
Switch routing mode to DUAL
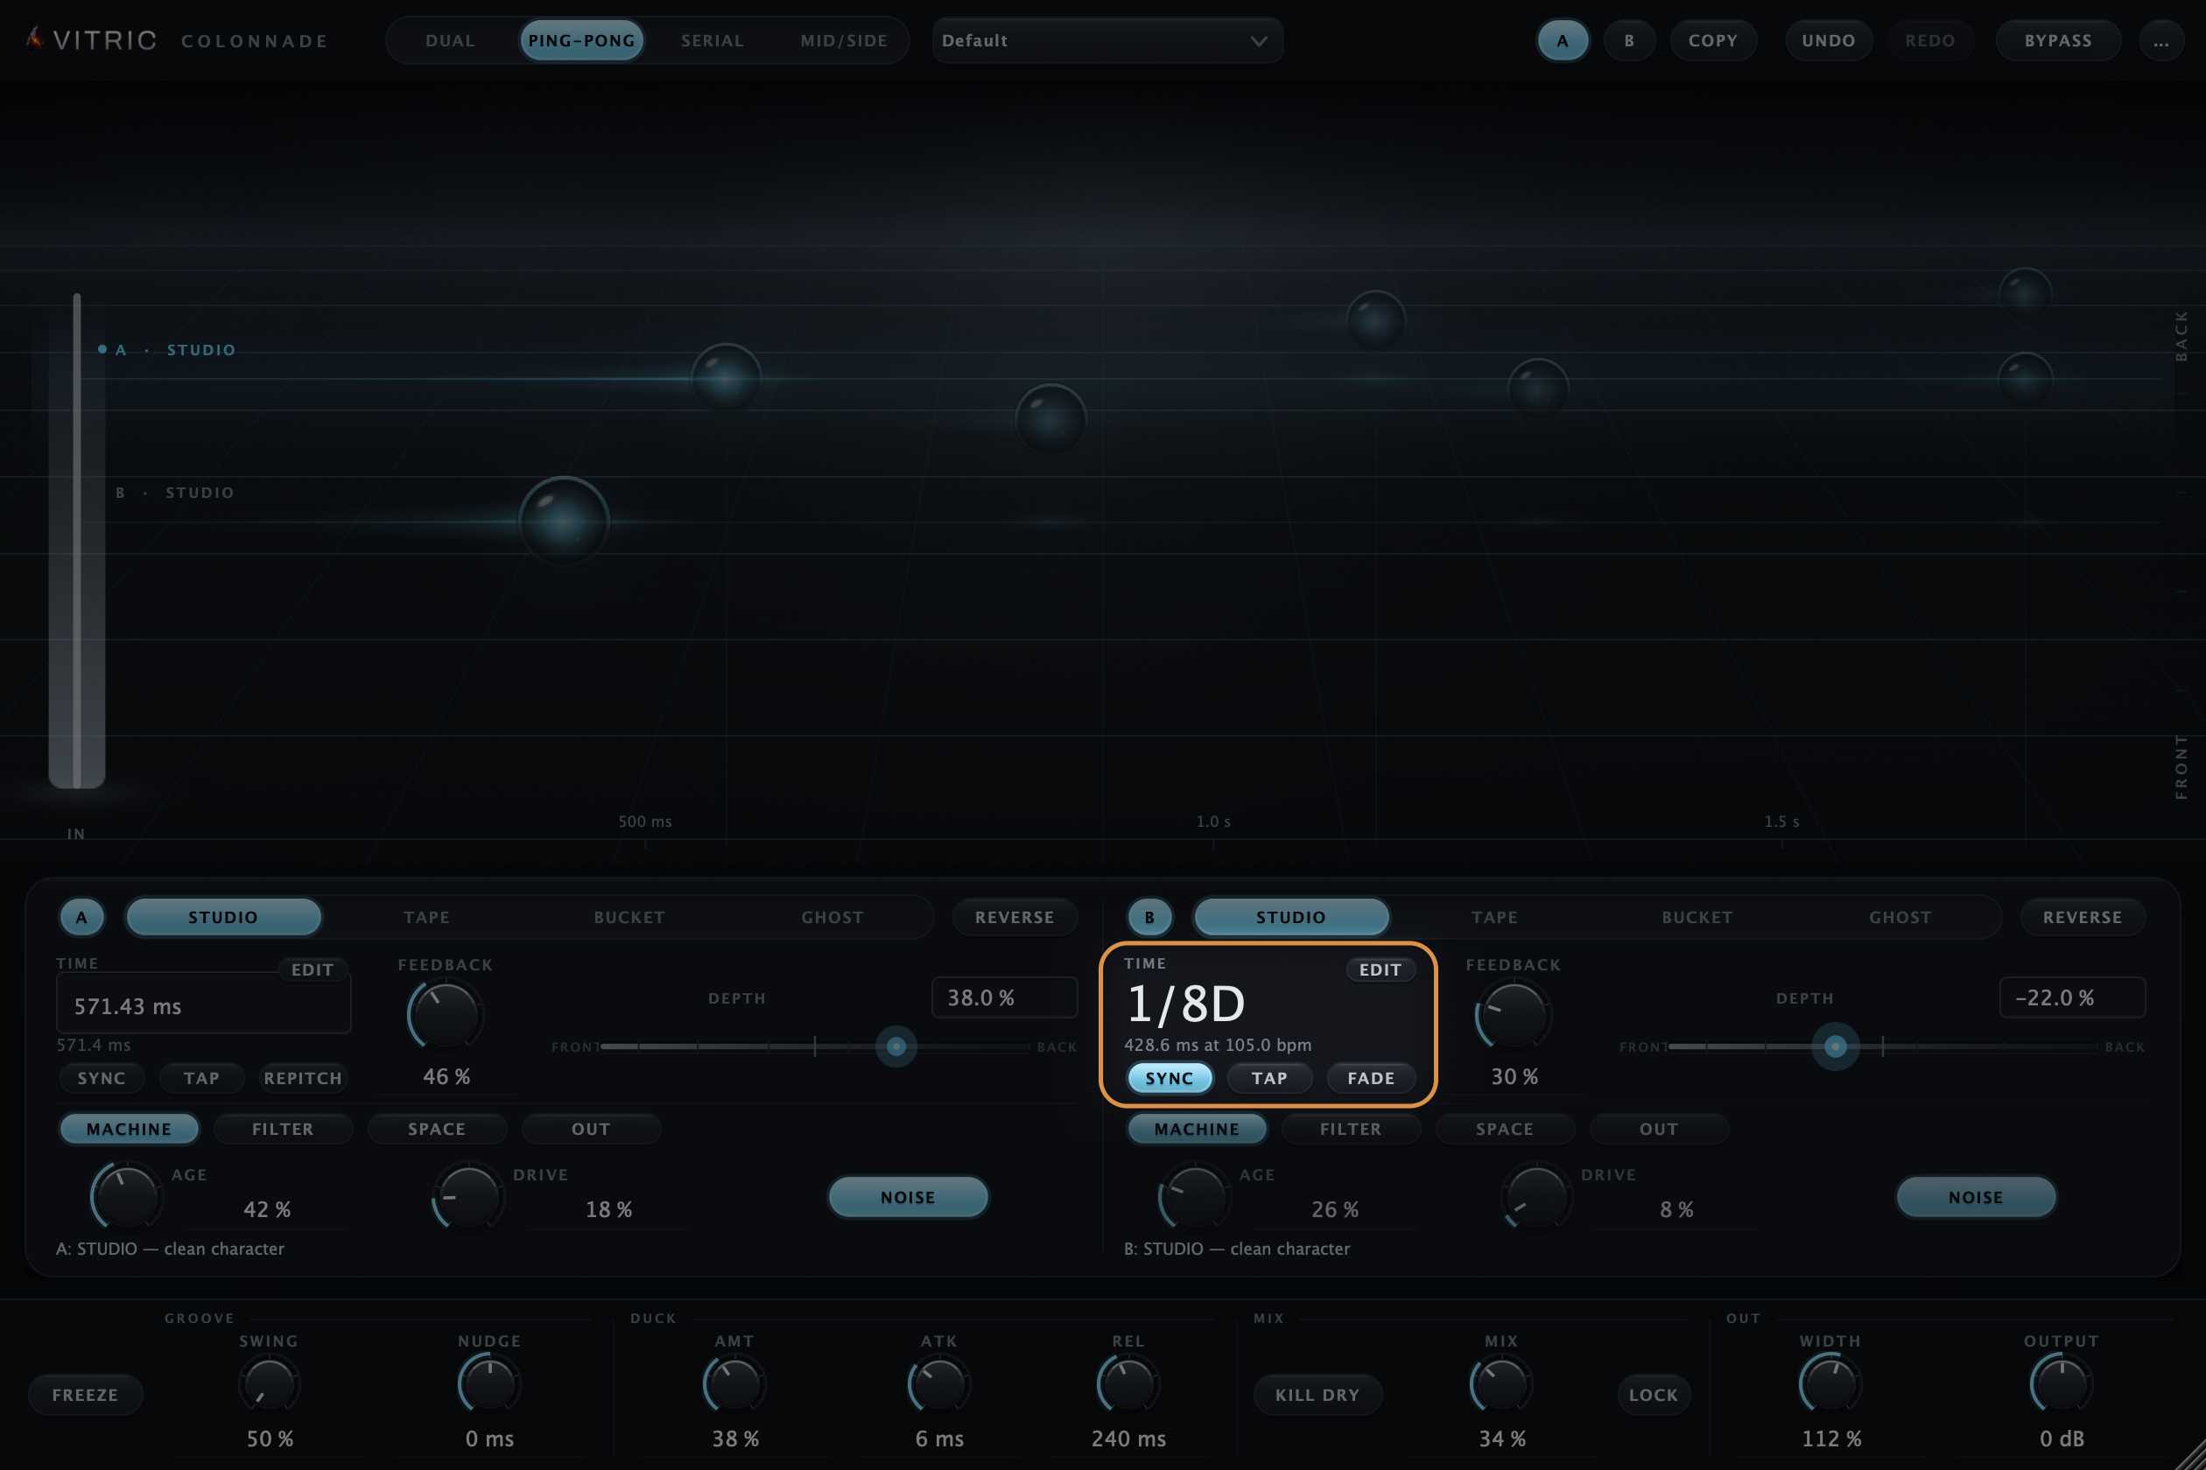(x=450, y=41)
